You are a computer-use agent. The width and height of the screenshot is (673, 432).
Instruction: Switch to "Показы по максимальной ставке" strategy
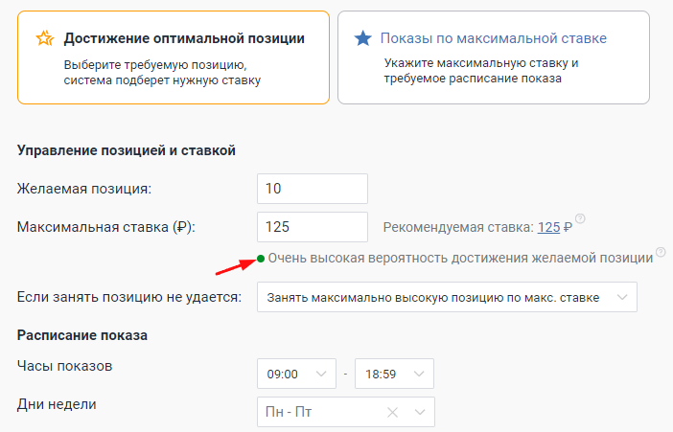coord(493,38)
